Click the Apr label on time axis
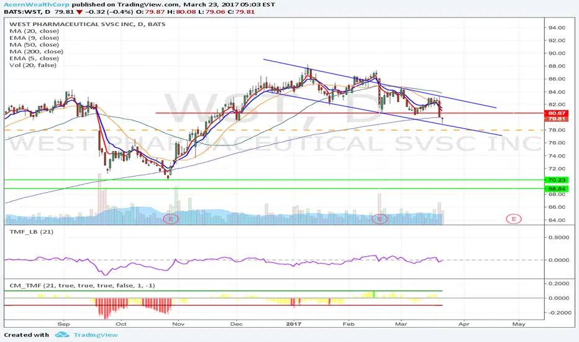The height and width of the screenshot is (342, 579). tap(464, 324)
